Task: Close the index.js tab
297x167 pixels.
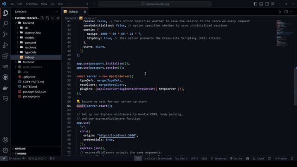Action: pos(85,12)
